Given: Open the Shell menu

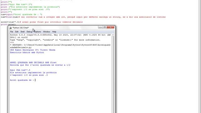Looking at the screenshot, I should click(22, 32).
